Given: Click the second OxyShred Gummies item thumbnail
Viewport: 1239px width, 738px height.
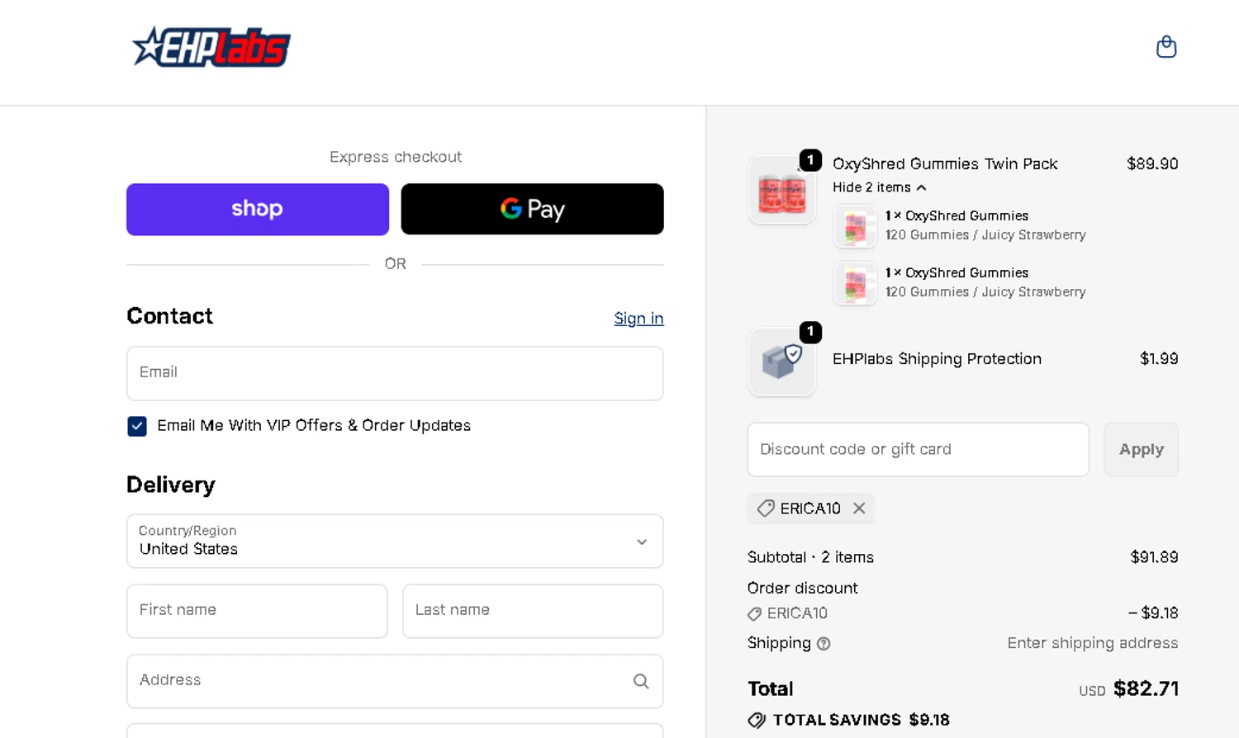Looking at the screenshot, I should coord(855,283).
